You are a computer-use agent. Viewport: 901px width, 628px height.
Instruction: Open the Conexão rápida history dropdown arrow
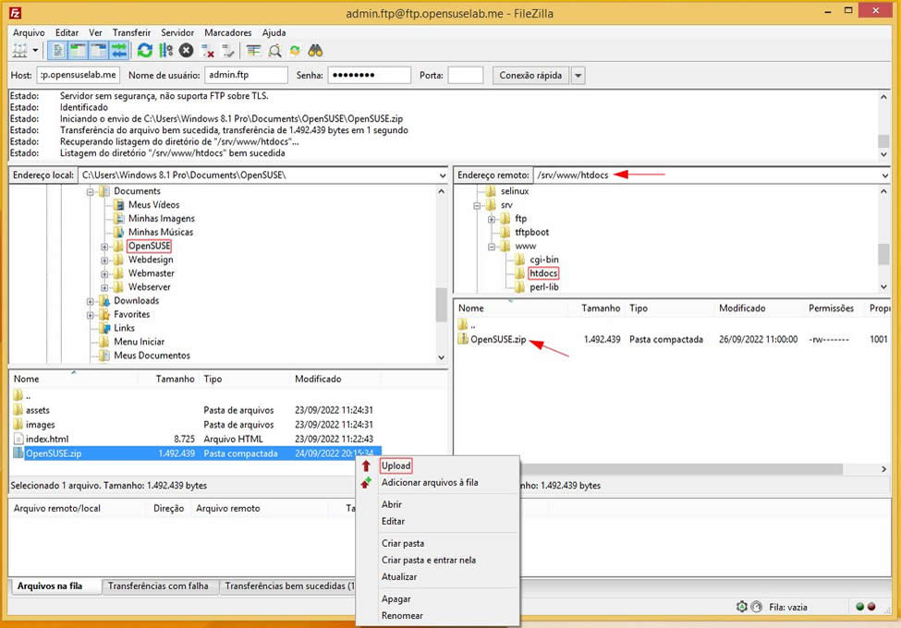tap(578, 76)
